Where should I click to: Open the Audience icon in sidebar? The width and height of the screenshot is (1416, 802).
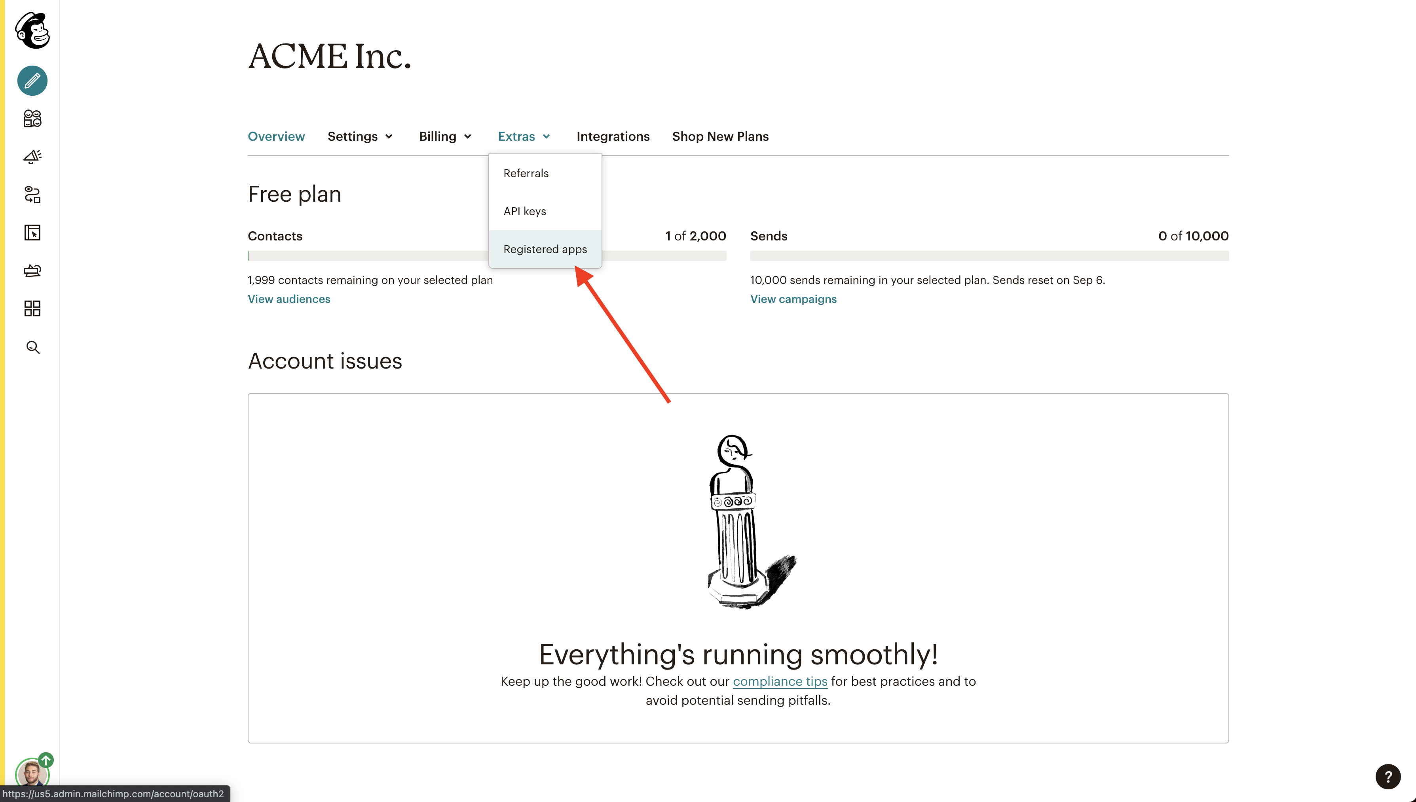pos(32,118)
